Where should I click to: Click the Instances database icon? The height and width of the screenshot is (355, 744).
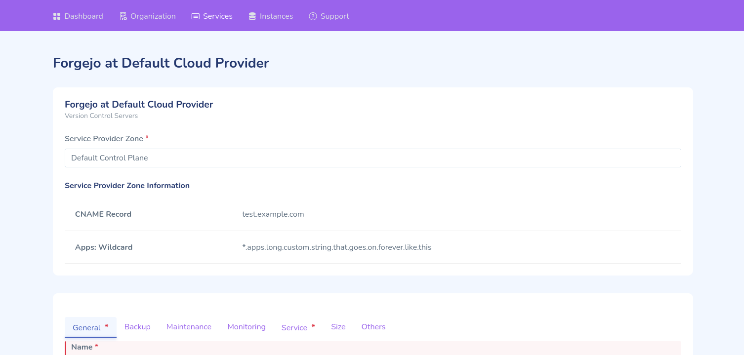pos(252,16)
